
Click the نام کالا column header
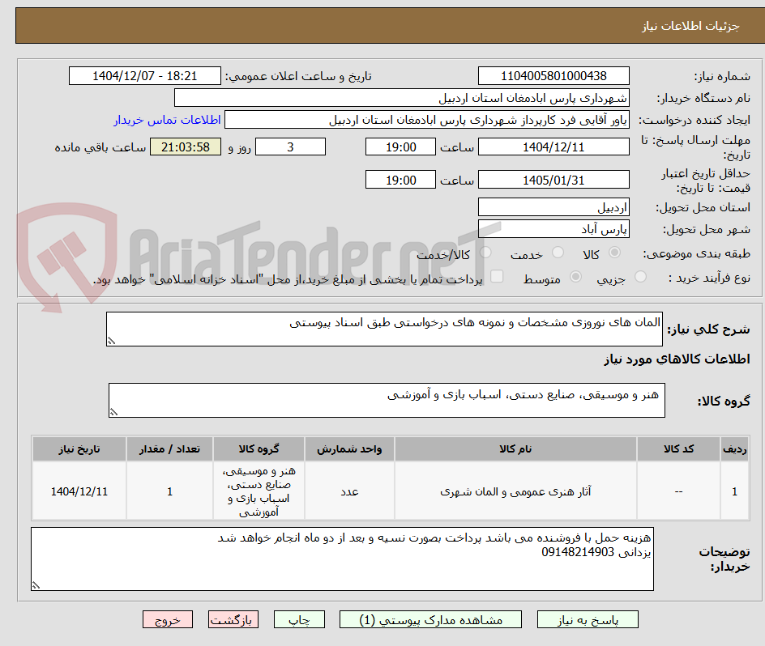pyautogui.click(x=515, y=449)
